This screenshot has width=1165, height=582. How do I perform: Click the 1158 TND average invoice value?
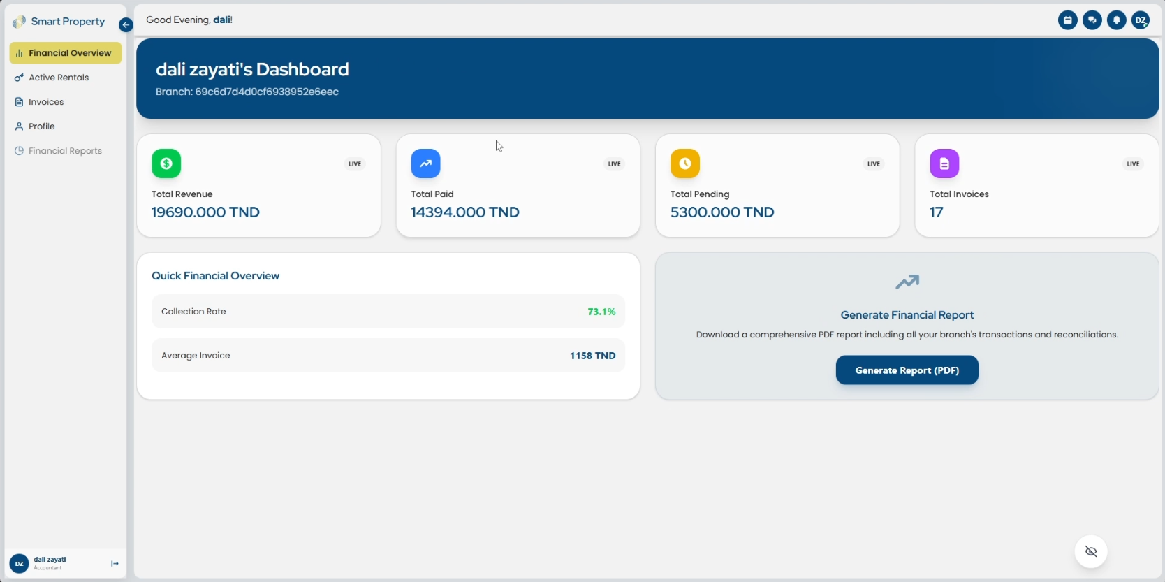[592, 356]
